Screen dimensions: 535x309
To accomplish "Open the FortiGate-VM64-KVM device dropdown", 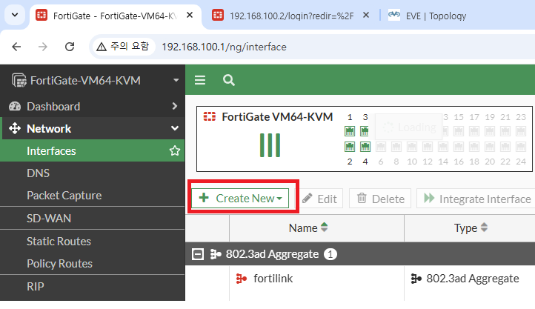I will [x=176, y=81].
